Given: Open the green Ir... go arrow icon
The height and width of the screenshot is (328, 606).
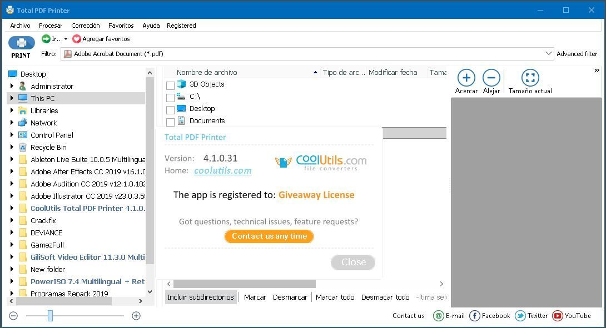Looking at the screenshot, I should tap(46, 39).
